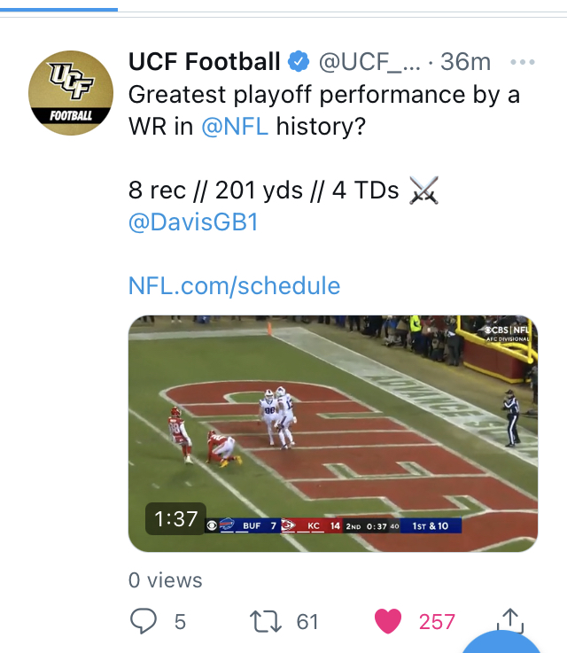
Task: Open the 36m tweet timestamp
Action: pyautogui.click(x=465, y=62)
